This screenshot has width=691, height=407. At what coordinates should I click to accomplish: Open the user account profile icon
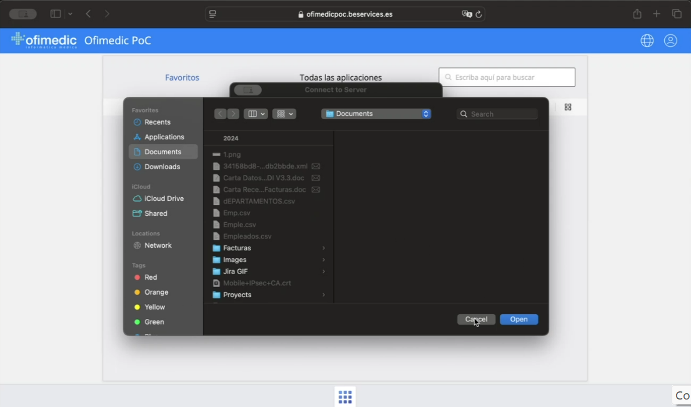coord(670,41)
